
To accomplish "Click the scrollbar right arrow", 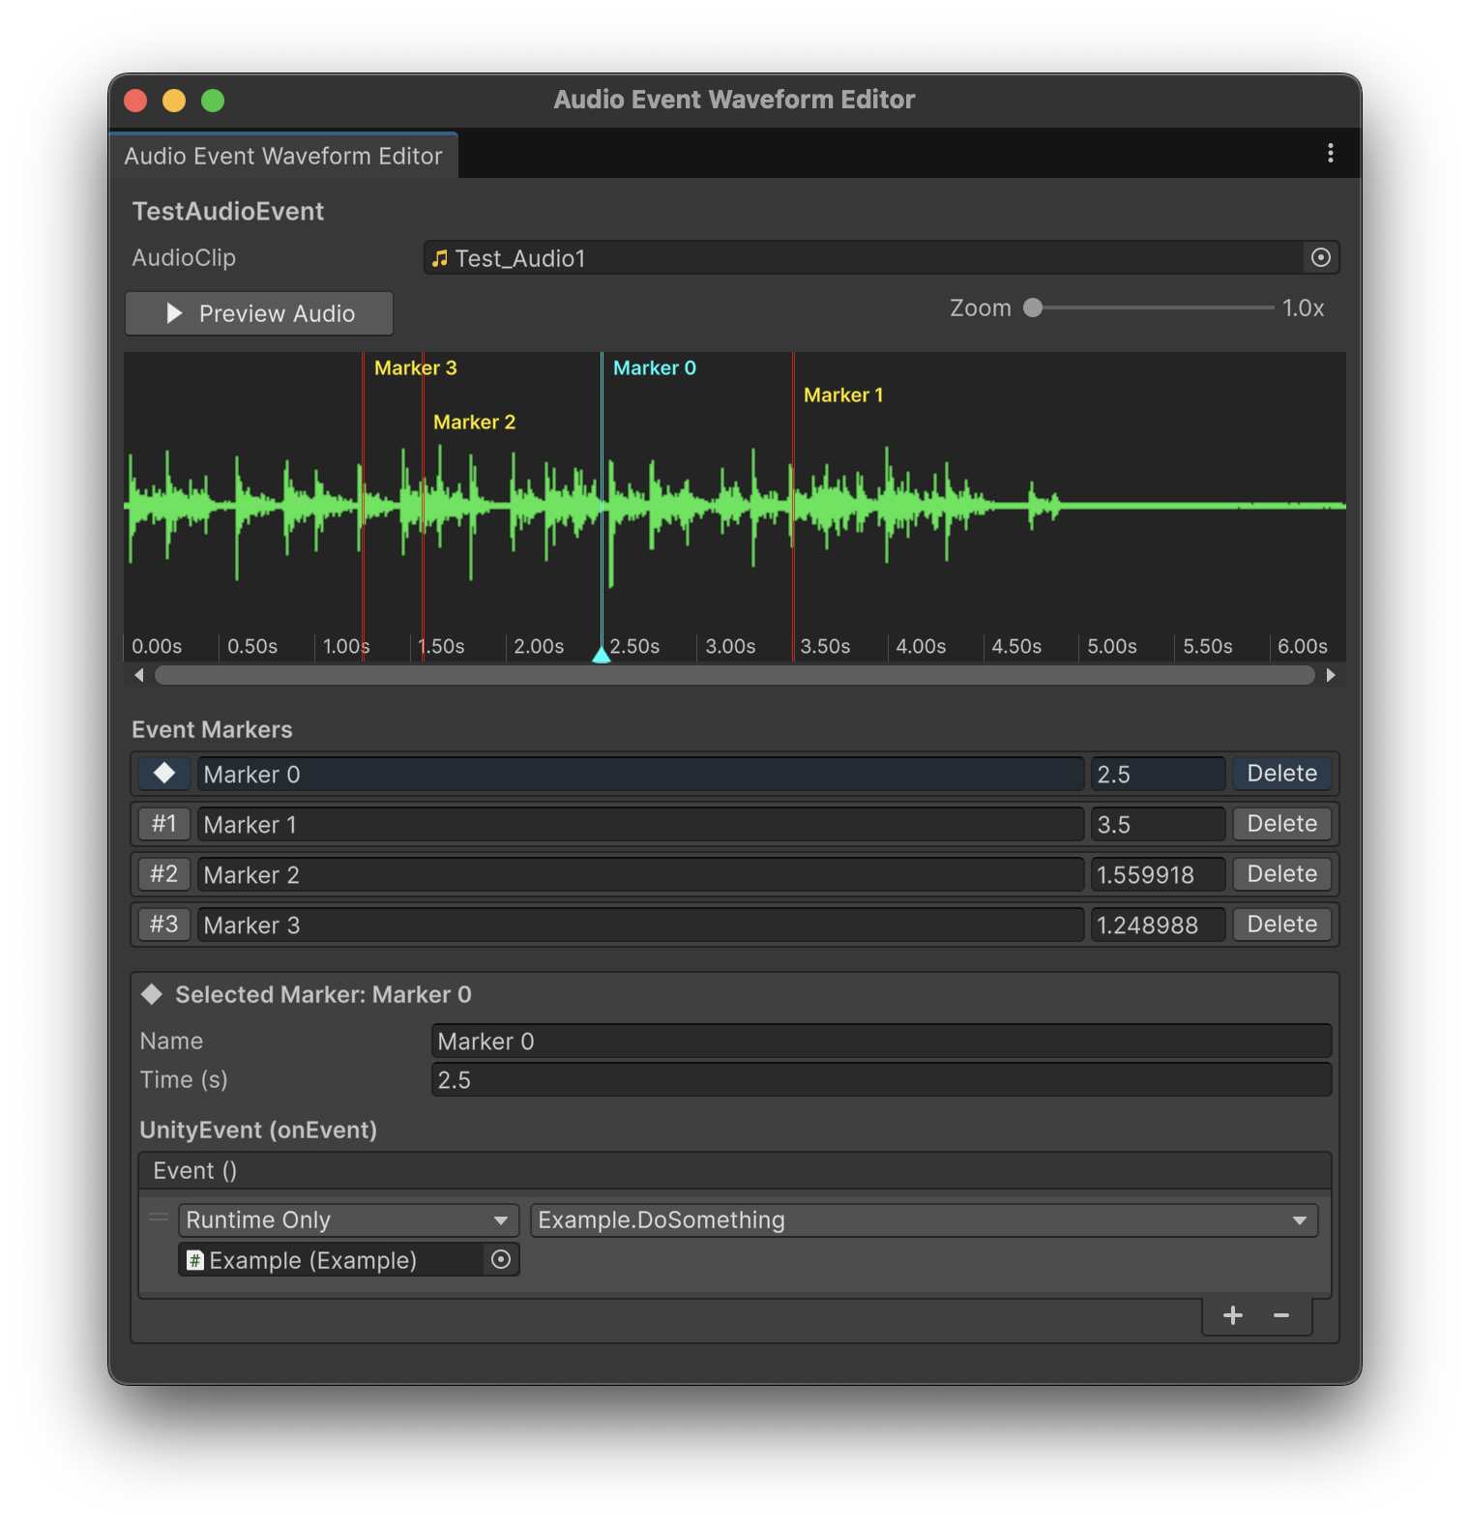I will (x=1331, y=675).
